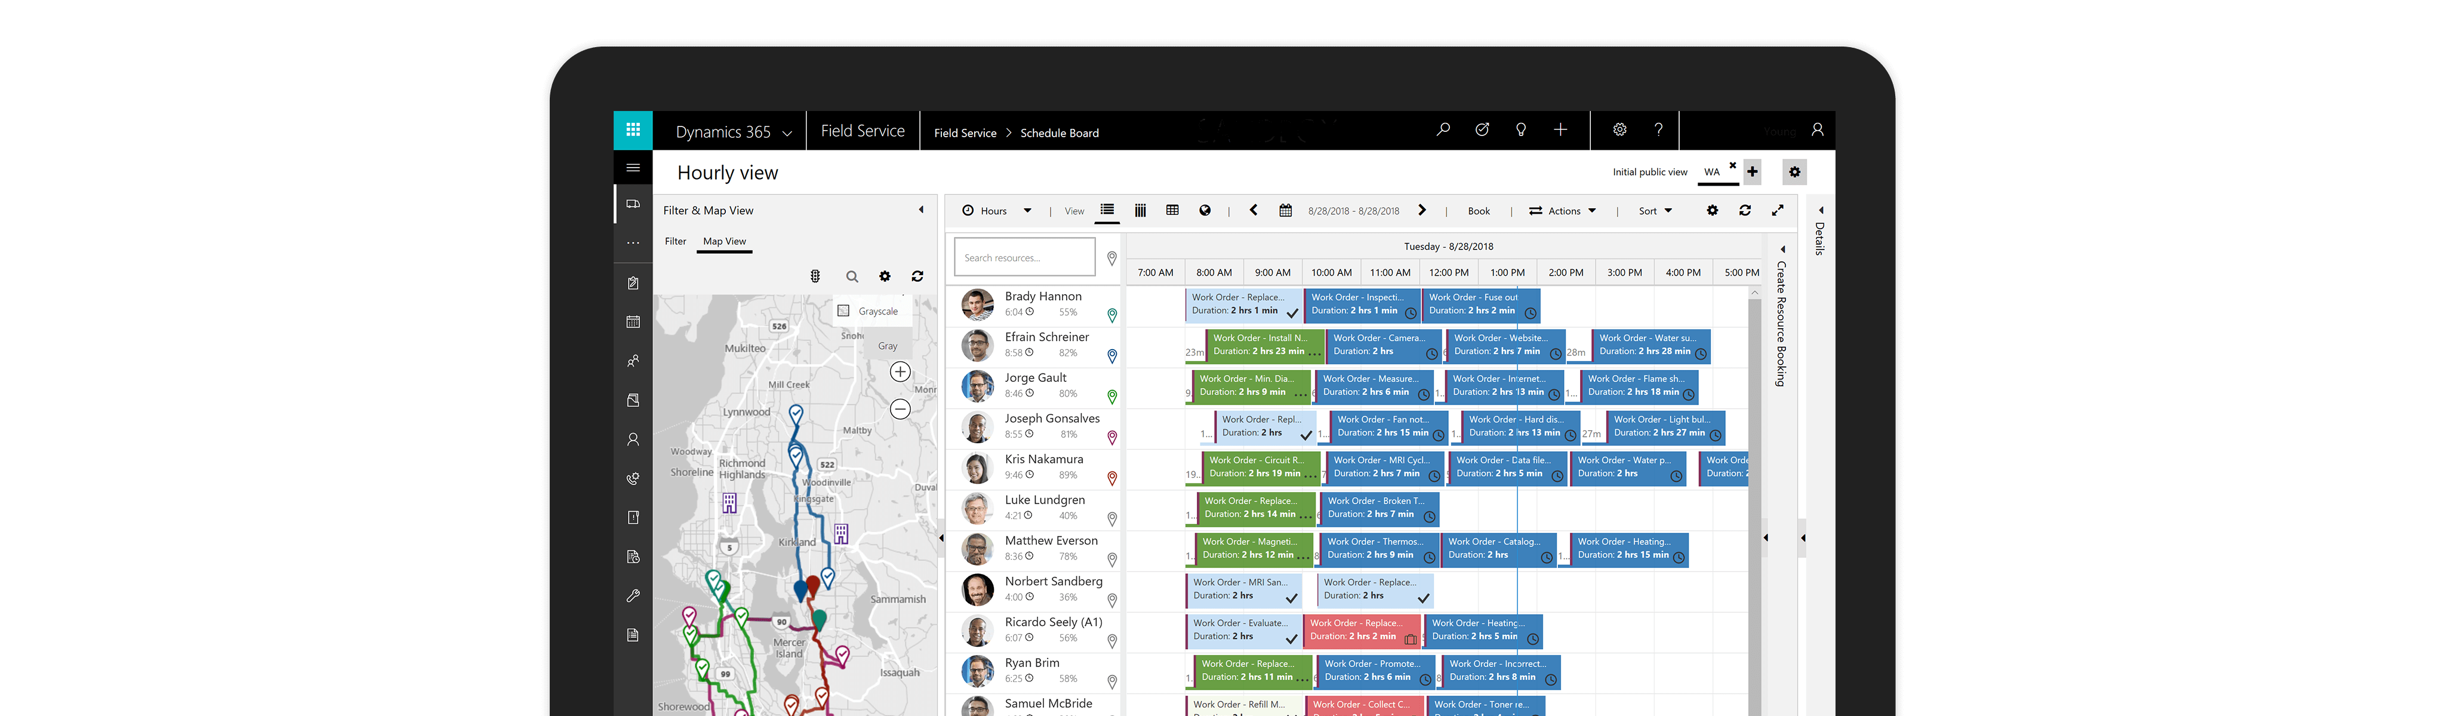This screenshot has height=716, width=2445.
Task: Zoom in on the map
Action: click(x=900, y=372)
